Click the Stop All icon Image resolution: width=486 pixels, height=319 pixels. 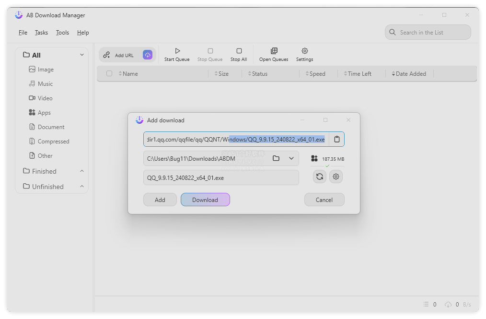click(x=238, y=50)
